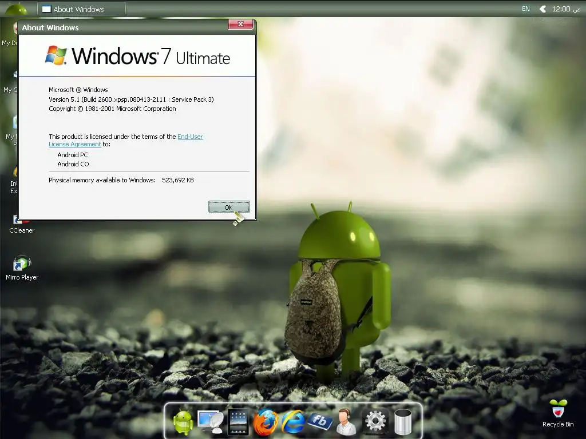
Task: Open the computer monitor and satellite dish dock icon
Action: (211, 422)
